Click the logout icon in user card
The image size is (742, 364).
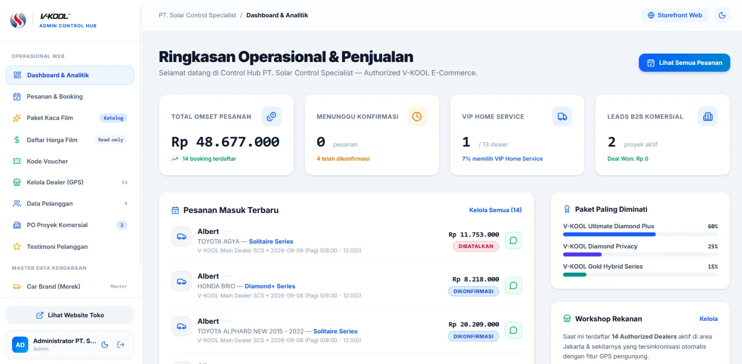[121, 345]
